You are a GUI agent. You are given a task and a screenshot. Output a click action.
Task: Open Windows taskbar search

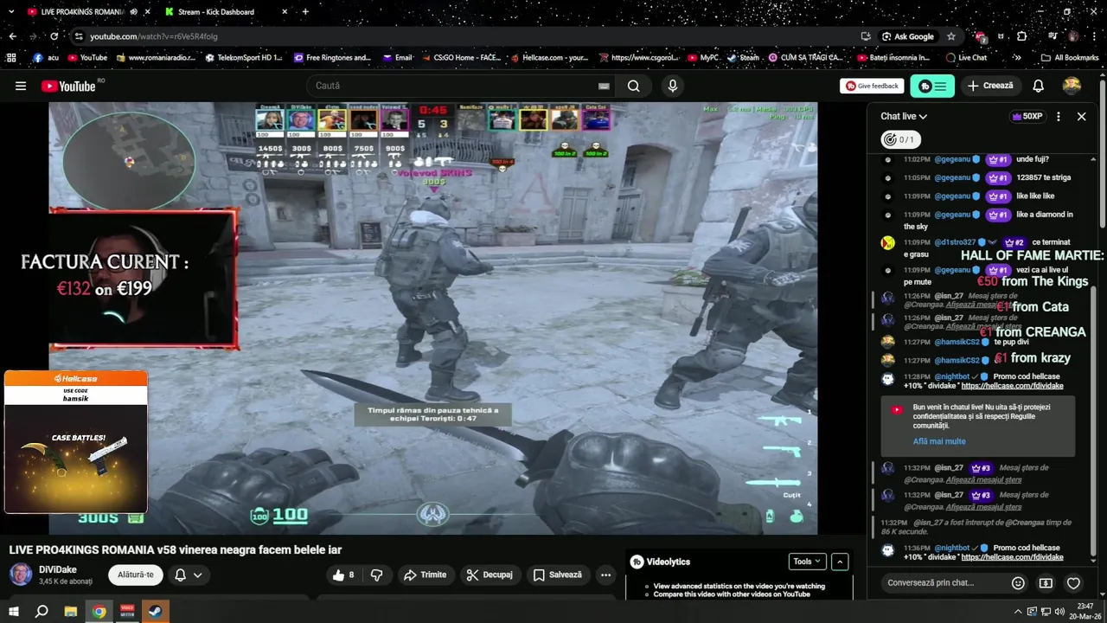pyautogui.click(x=42, y=612)
